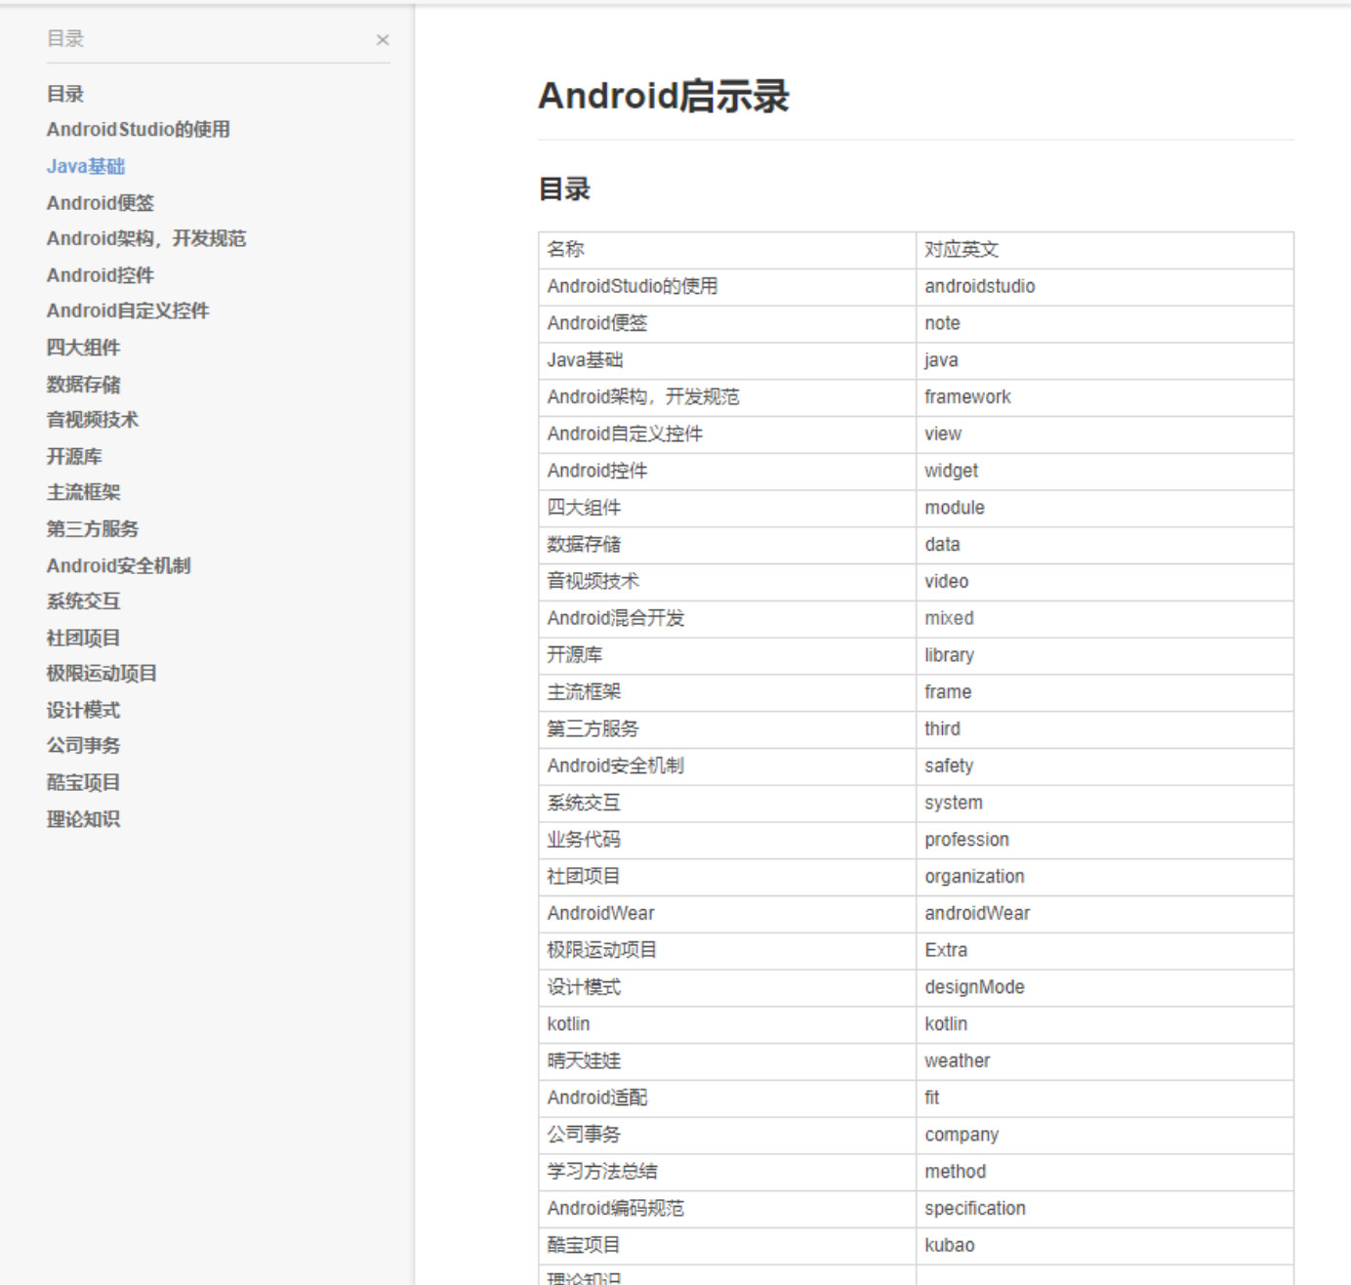
Task: Close the 目录 sidebar panel
Action: coord(383,40)
